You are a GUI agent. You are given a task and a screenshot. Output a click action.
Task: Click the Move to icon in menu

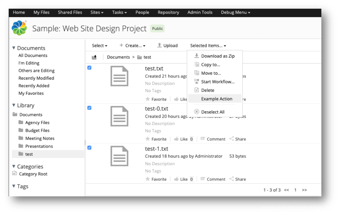click(197, 73)
